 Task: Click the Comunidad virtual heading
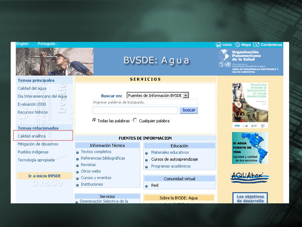(x=180, y=179)
